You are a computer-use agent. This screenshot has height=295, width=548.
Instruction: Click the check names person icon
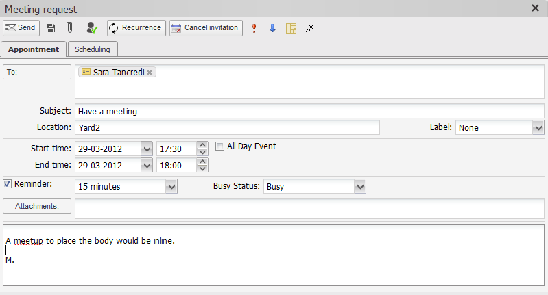(92, 28)
